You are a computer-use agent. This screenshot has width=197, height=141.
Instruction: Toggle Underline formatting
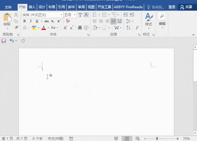coord(37,21)
